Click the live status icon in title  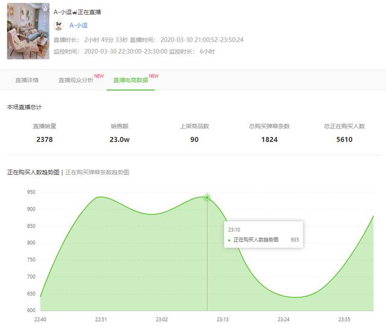75,12
